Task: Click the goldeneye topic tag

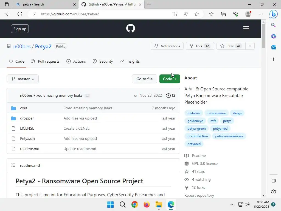Action: click(x=195, y=121)
